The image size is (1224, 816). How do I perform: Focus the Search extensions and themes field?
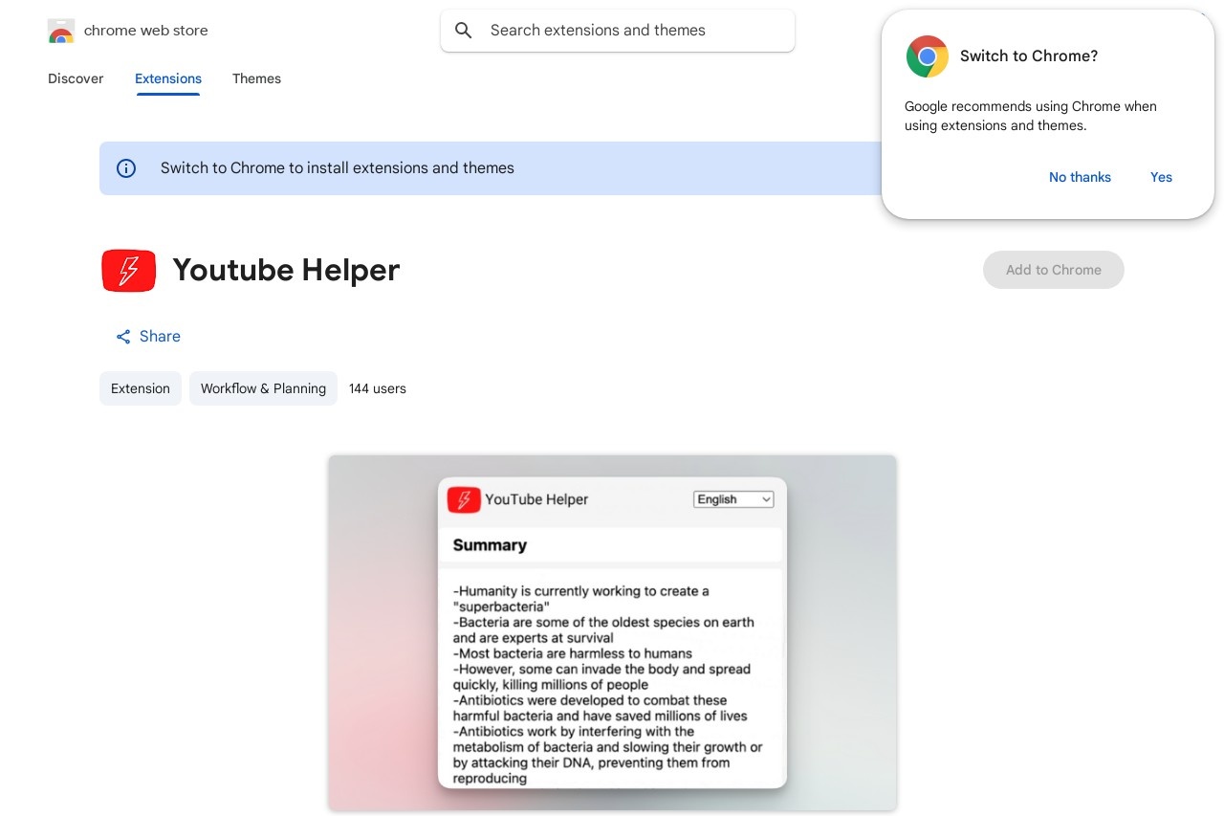(618, 31)
